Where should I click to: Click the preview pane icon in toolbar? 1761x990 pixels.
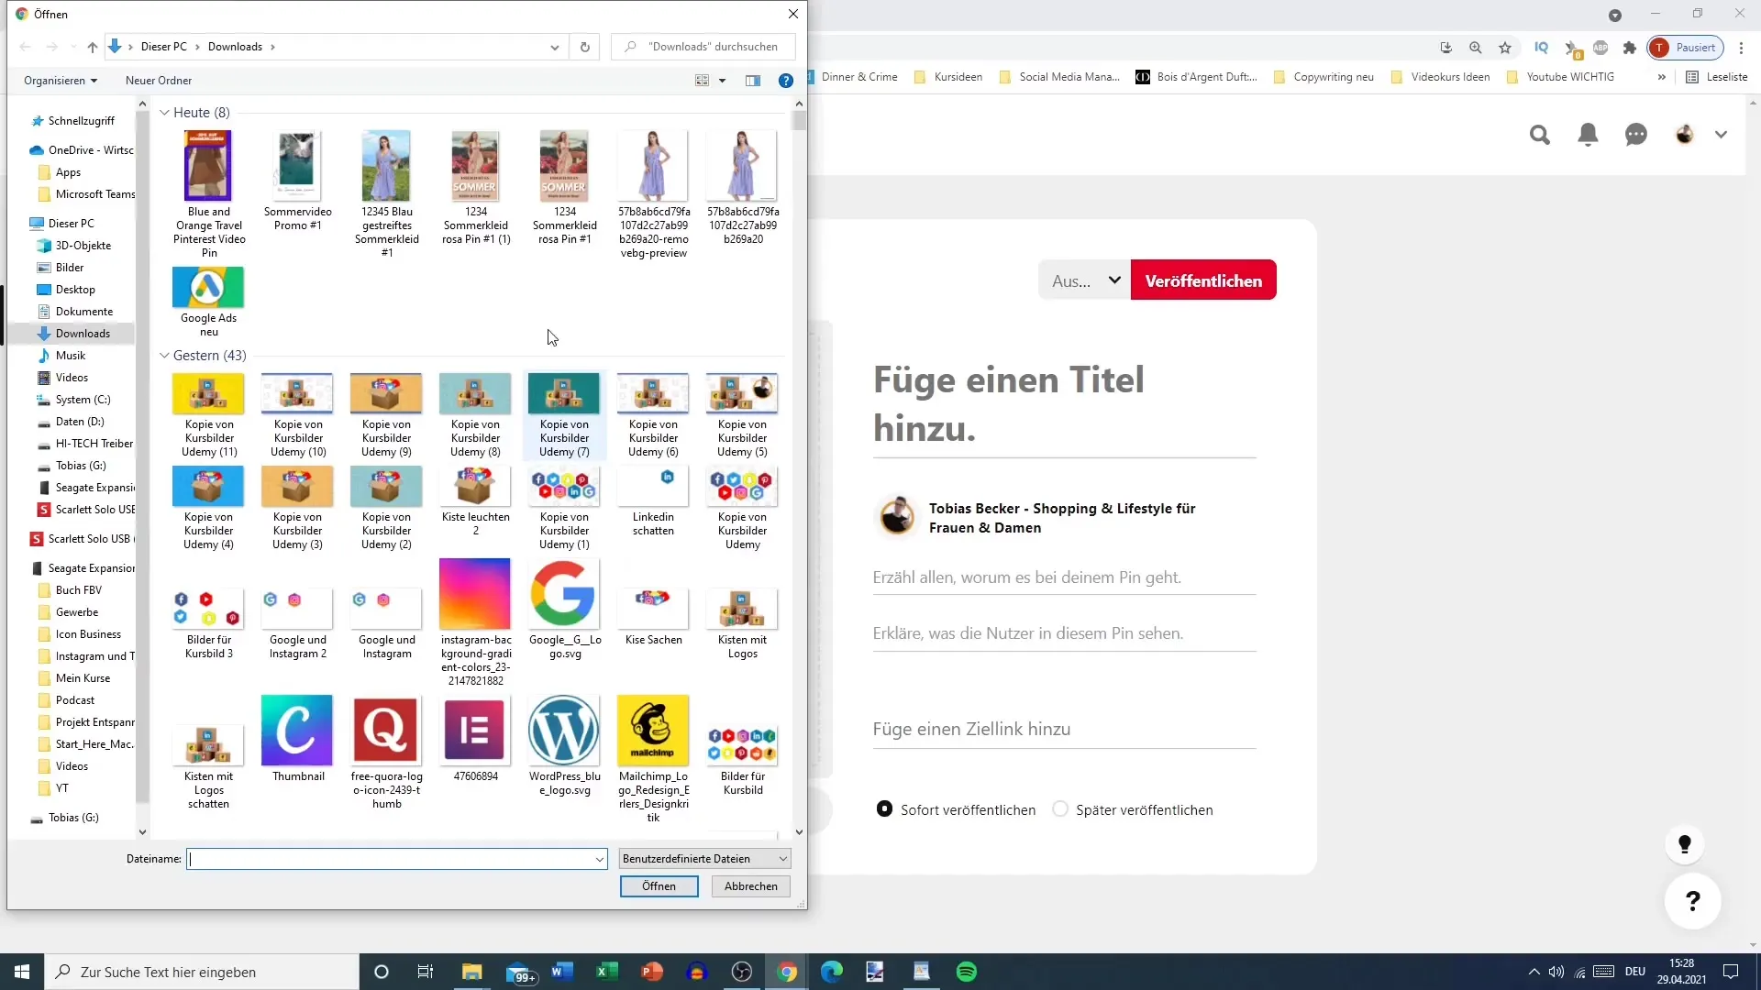click(752, 80)
